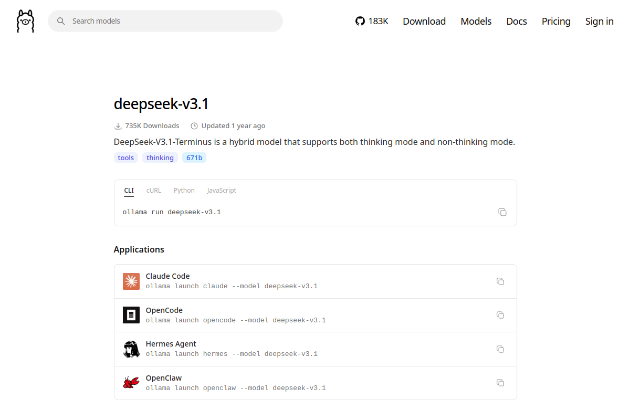The width and height of the screenshot is (630, 420).
Task: Go to the Pricing page
Action: [x=556, y=21]
